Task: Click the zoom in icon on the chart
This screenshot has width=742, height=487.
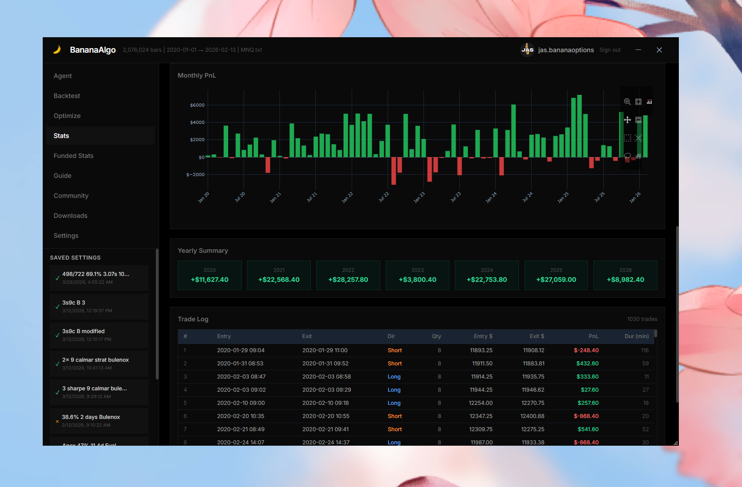Action: (x=638, y=102)
